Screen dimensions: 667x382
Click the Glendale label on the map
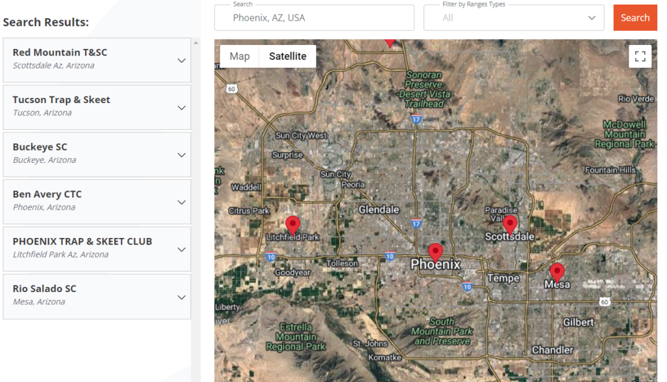pos(378,209)
